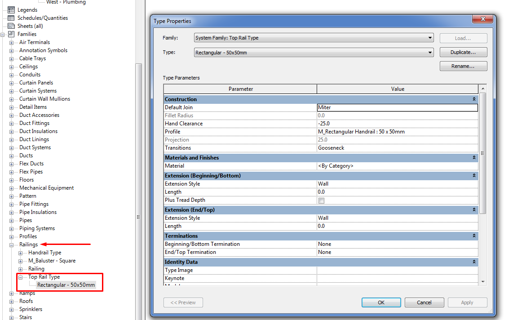Viewport: 513px width, 320px height.
Task: Click the Type Image value cell
Action: [x=398, y=270]
